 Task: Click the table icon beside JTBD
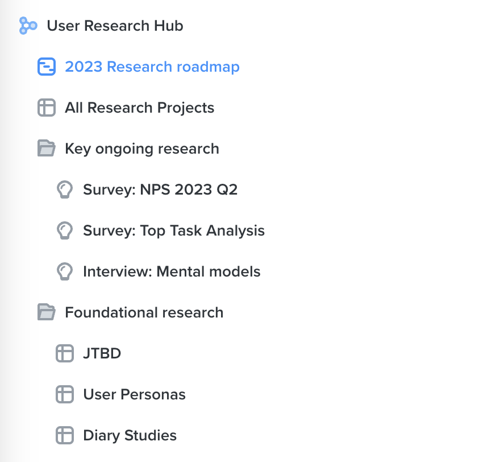coord(65,353)
